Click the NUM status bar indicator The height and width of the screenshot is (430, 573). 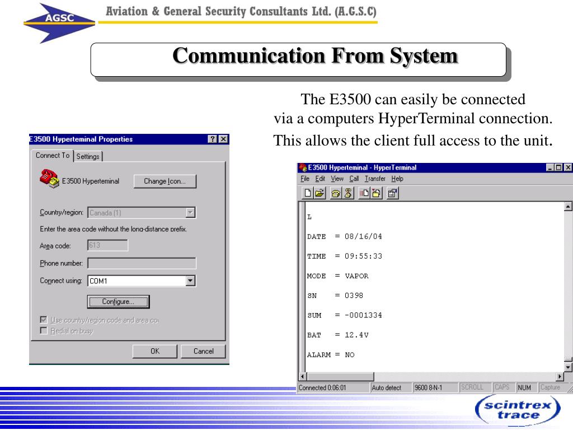click(526, 387)
